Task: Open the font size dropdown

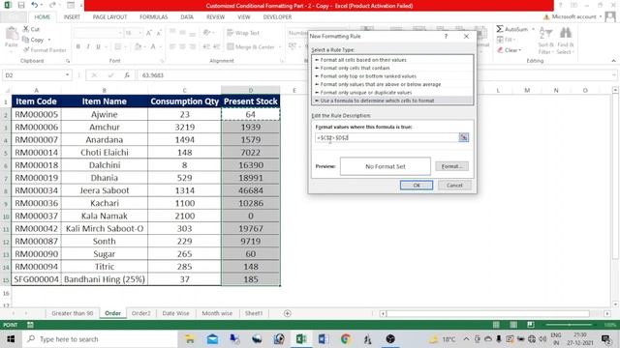Action: [139, 33]
